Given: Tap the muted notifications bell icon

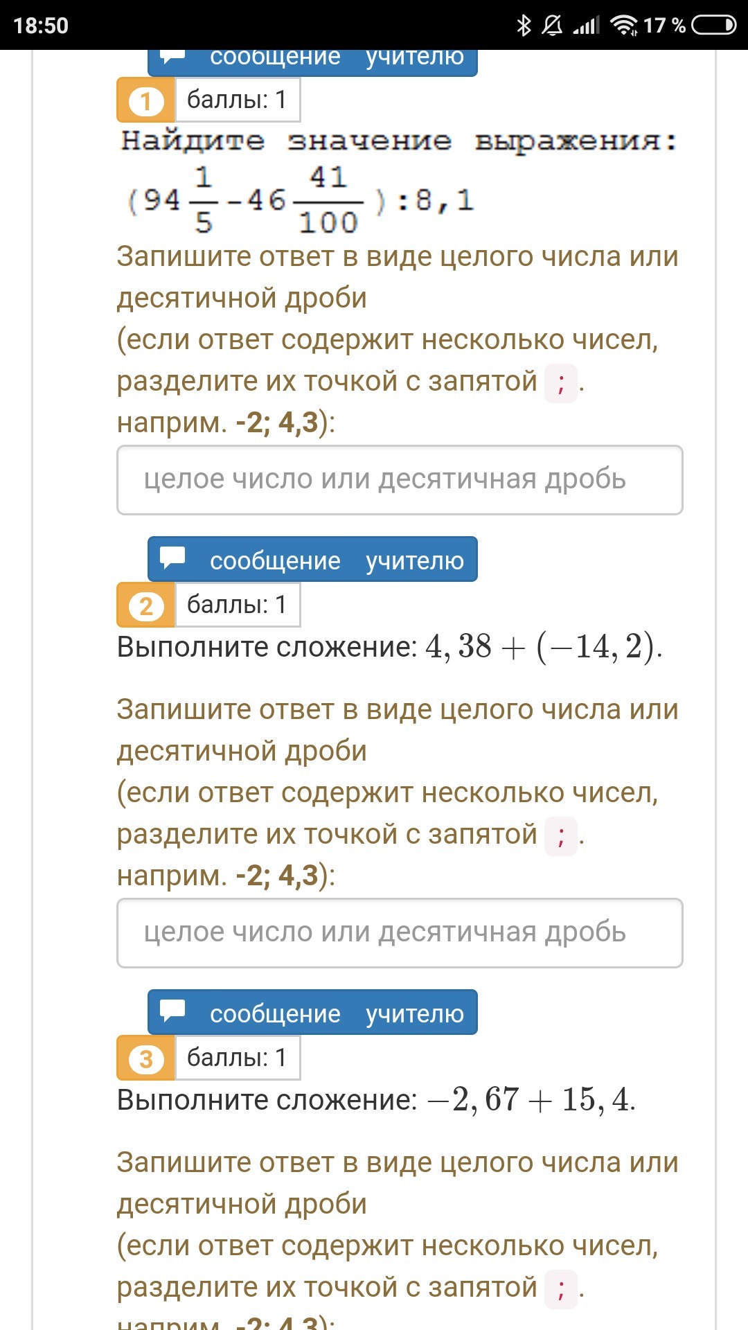Looking at the screenshot, I should [x=552, y=26].
